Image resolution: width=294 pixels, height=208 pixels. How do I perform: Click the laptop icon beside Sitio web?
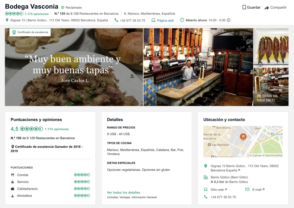tap(206, 189)
